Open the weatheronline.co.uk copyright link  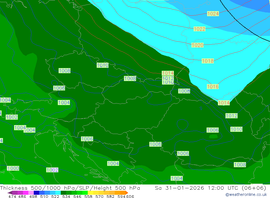(x=246, y=194)
